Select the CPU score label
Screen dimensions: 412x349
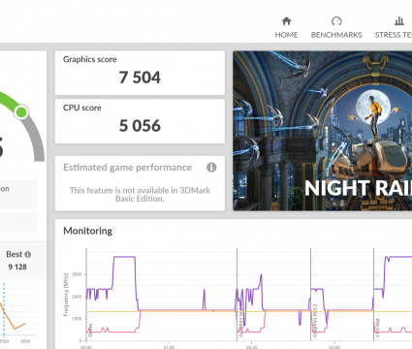[82, 108]
